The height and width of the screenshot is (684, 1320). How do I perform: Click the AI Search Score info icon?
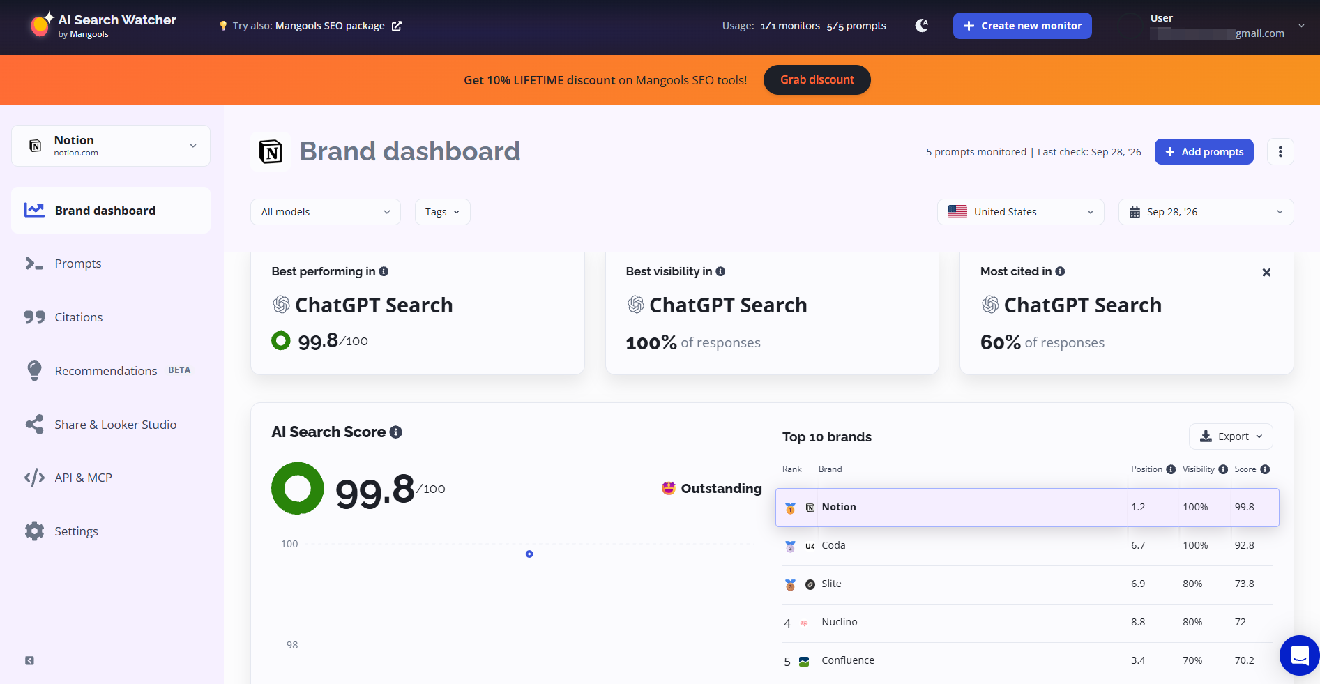click(395, 432)
